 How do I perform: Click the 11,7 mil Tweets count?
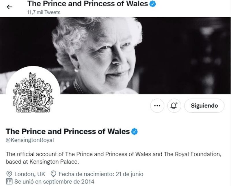click(44, 12)
